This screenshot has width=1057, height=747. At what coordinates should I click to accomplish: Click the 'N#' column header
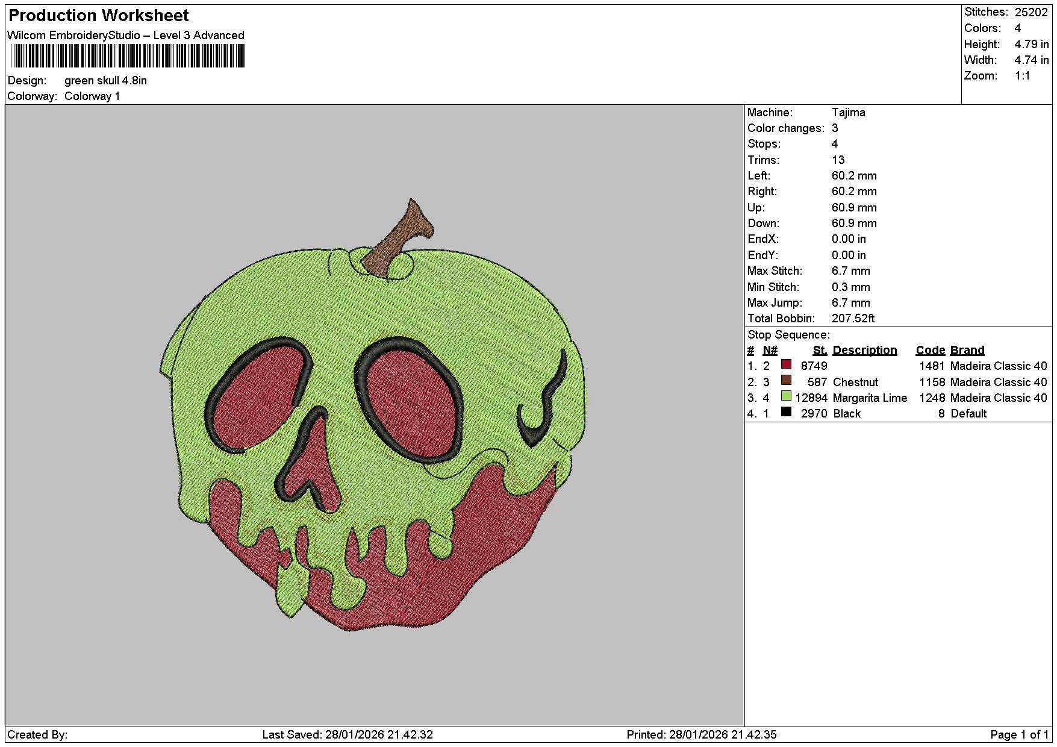(x=770, y=350)
